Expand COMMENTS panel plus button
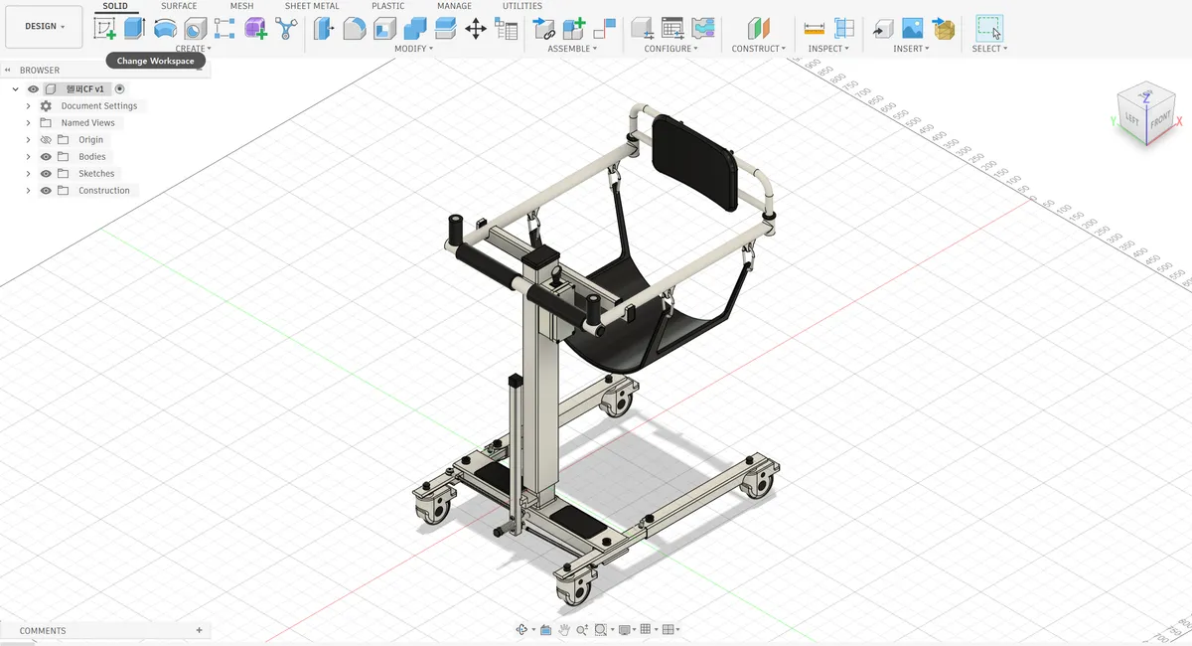Viewport: 1192px width, 646px height. coord(200,630)
